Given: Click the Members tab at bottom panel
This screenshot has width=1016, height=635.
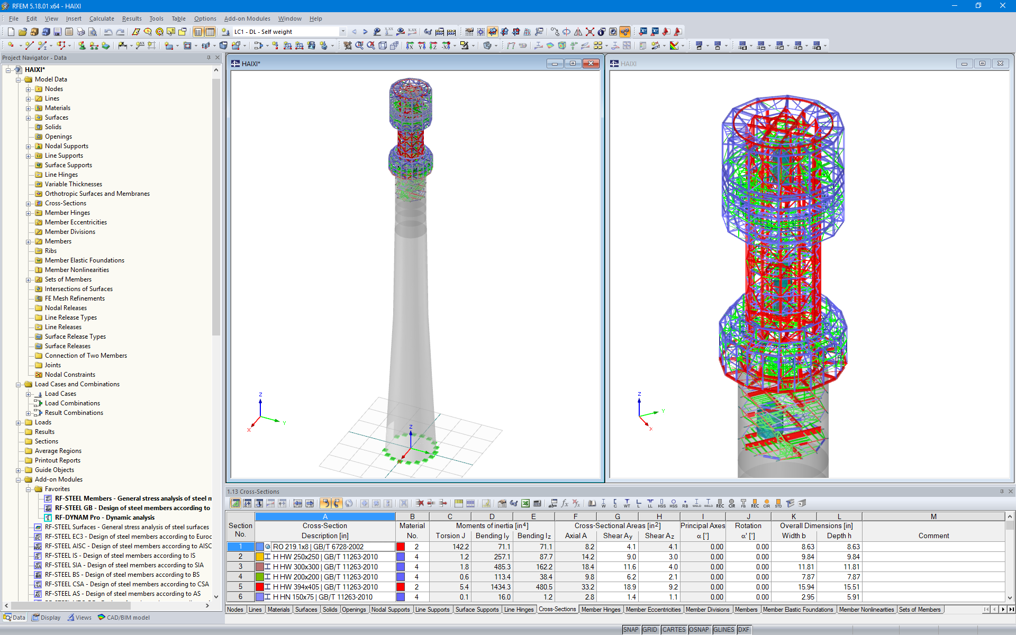Looking at the screenshot, I should (746, 610).
